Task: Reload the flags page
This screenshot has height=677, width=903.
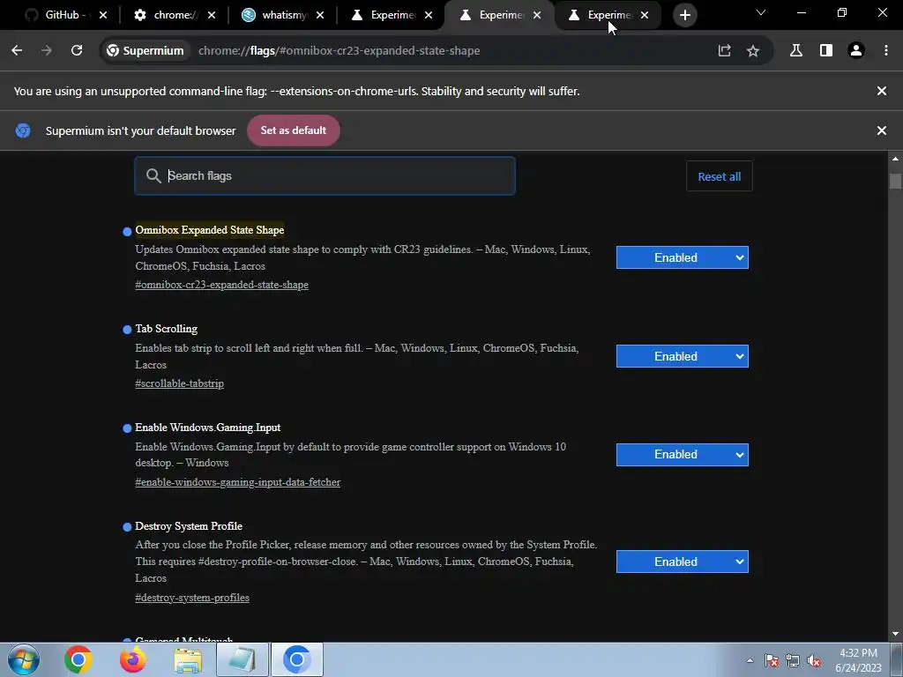Action: pos(77,50)
